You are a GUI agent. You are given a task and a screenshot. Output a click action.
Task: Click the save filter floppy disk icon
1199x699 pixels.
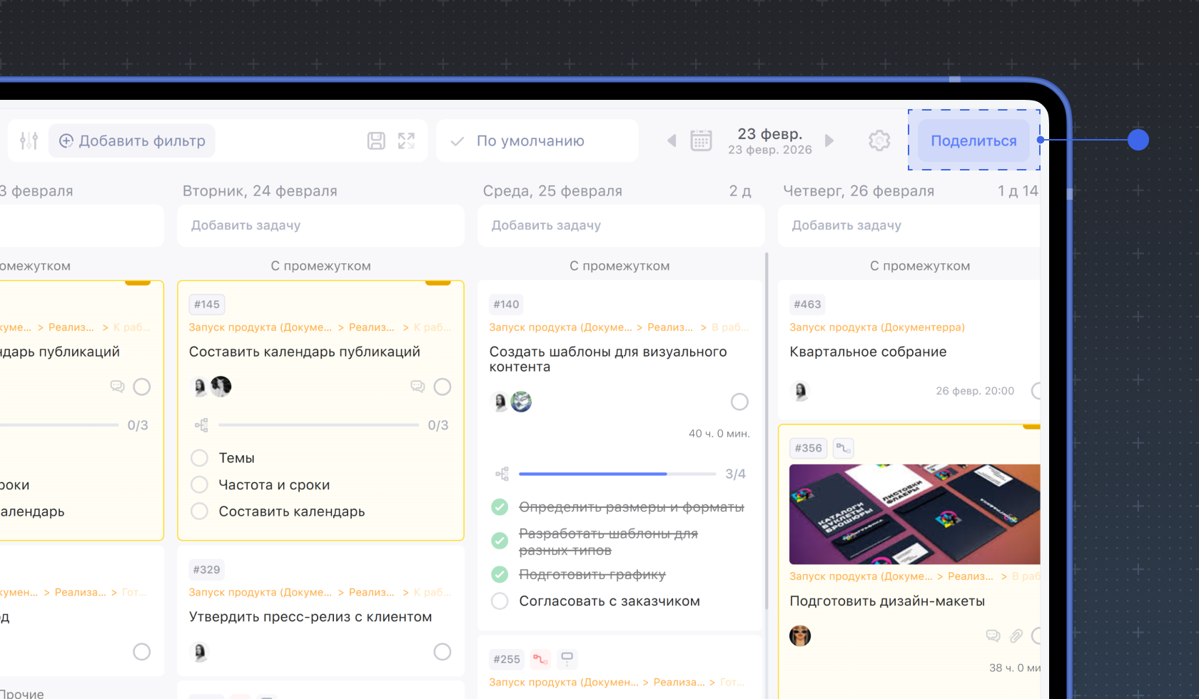pyautogui.click(x=376, y=141)
